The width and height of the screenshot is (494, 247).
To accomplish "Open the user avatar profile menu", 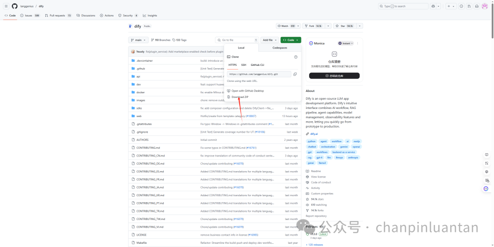I will pos(485,6).
